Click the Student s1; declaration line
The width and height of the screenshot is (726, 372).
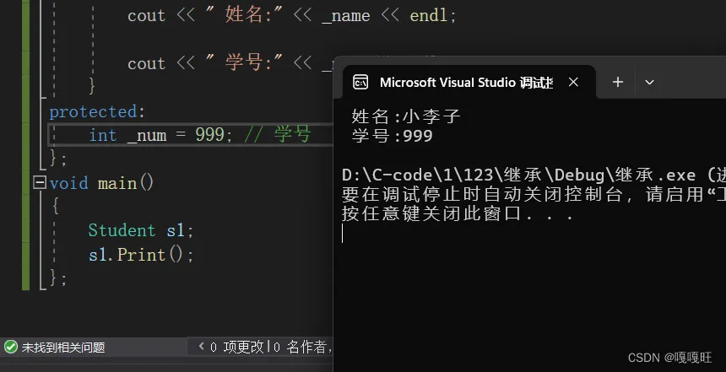click(141, 230)
